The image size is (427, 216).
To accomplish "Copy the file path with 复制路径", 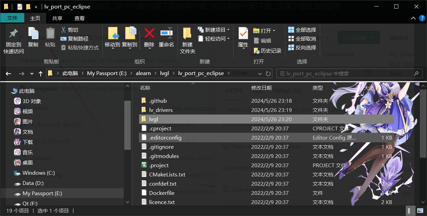I will click(74, 39).
